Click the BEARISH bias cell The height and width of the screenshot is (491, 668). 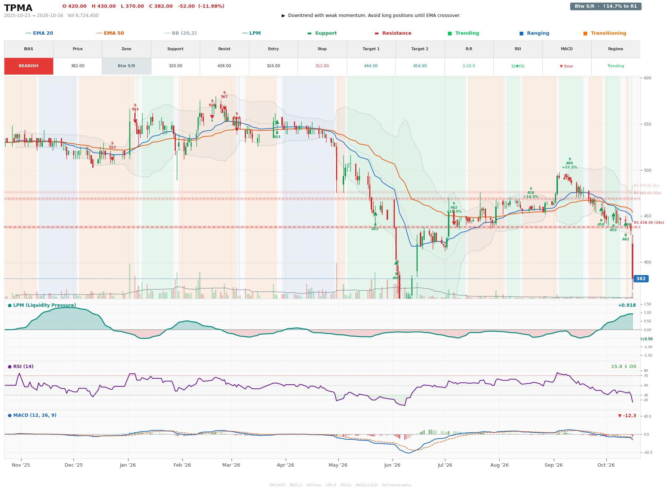pos(29,66)
